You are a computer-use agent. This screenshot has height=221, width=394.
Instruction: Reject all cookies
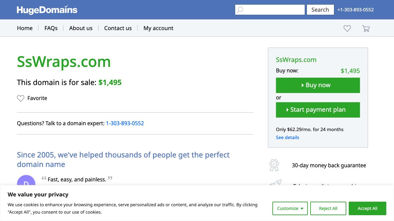click(328, 208)
